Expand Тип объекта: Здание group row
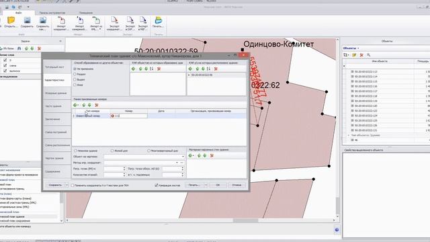Screen dimensions: 430x242 click(x=349, y=135)
